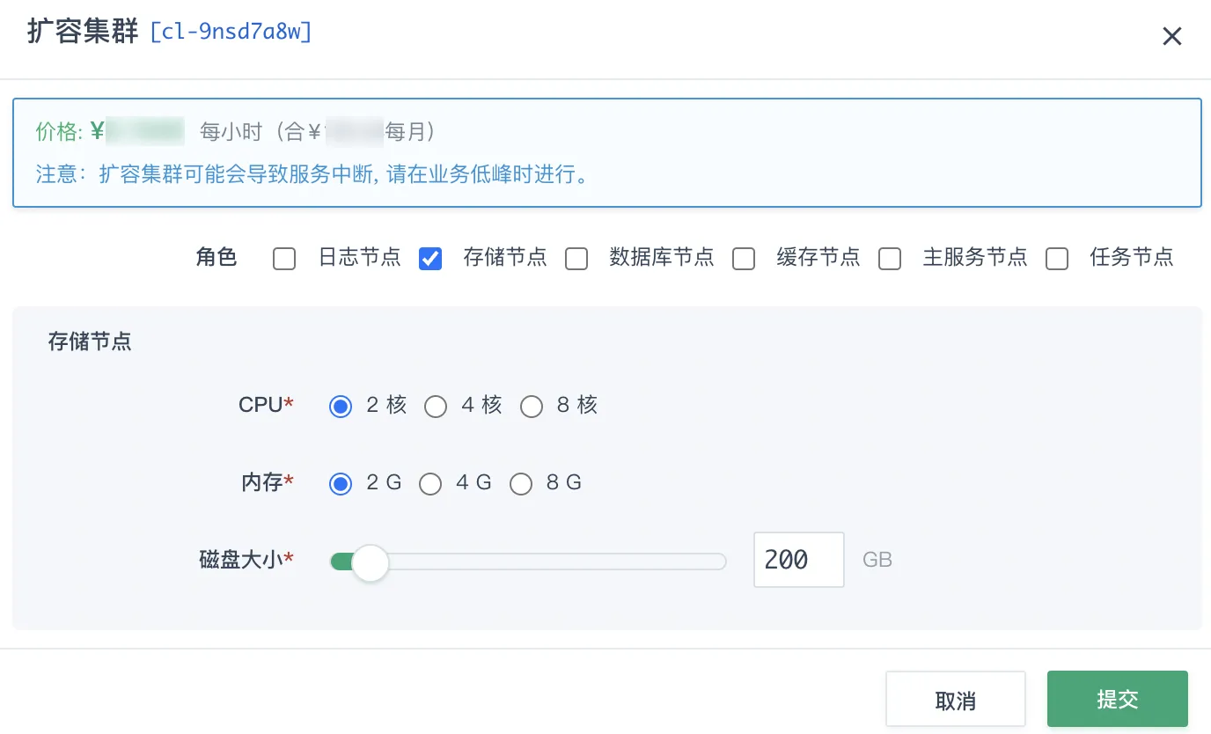Submit with the green 提交 button
This screenshot has width=1211, height=734.
point(1118,699)
